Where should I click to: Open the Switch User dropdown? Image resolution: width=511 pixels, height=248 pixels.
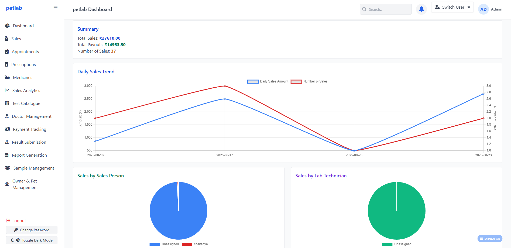[x=452, y=7]
